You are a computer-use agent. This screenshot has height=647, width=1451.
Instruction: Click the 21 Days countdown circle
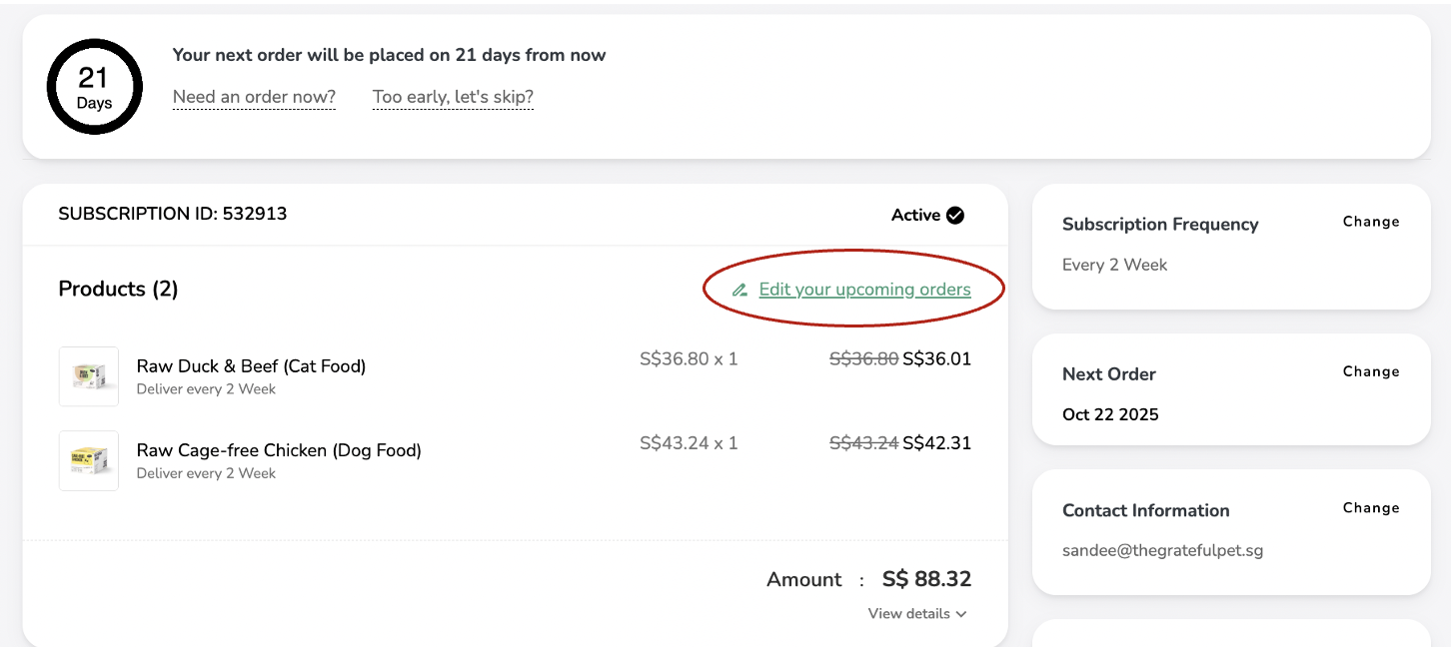pos(95,88)
